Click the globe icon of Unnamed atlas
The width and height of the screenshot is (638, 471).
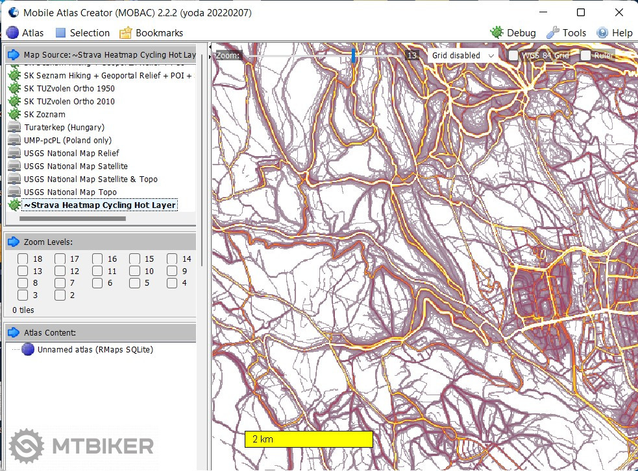[x=28, y=350]
